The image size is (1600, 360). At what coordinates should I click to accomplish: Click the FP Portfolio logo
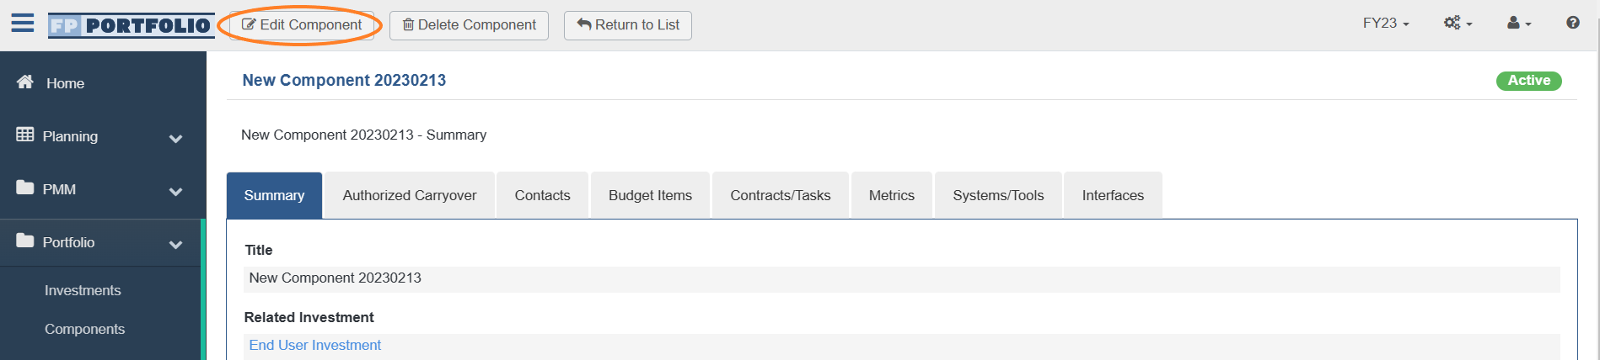point(130,25)
